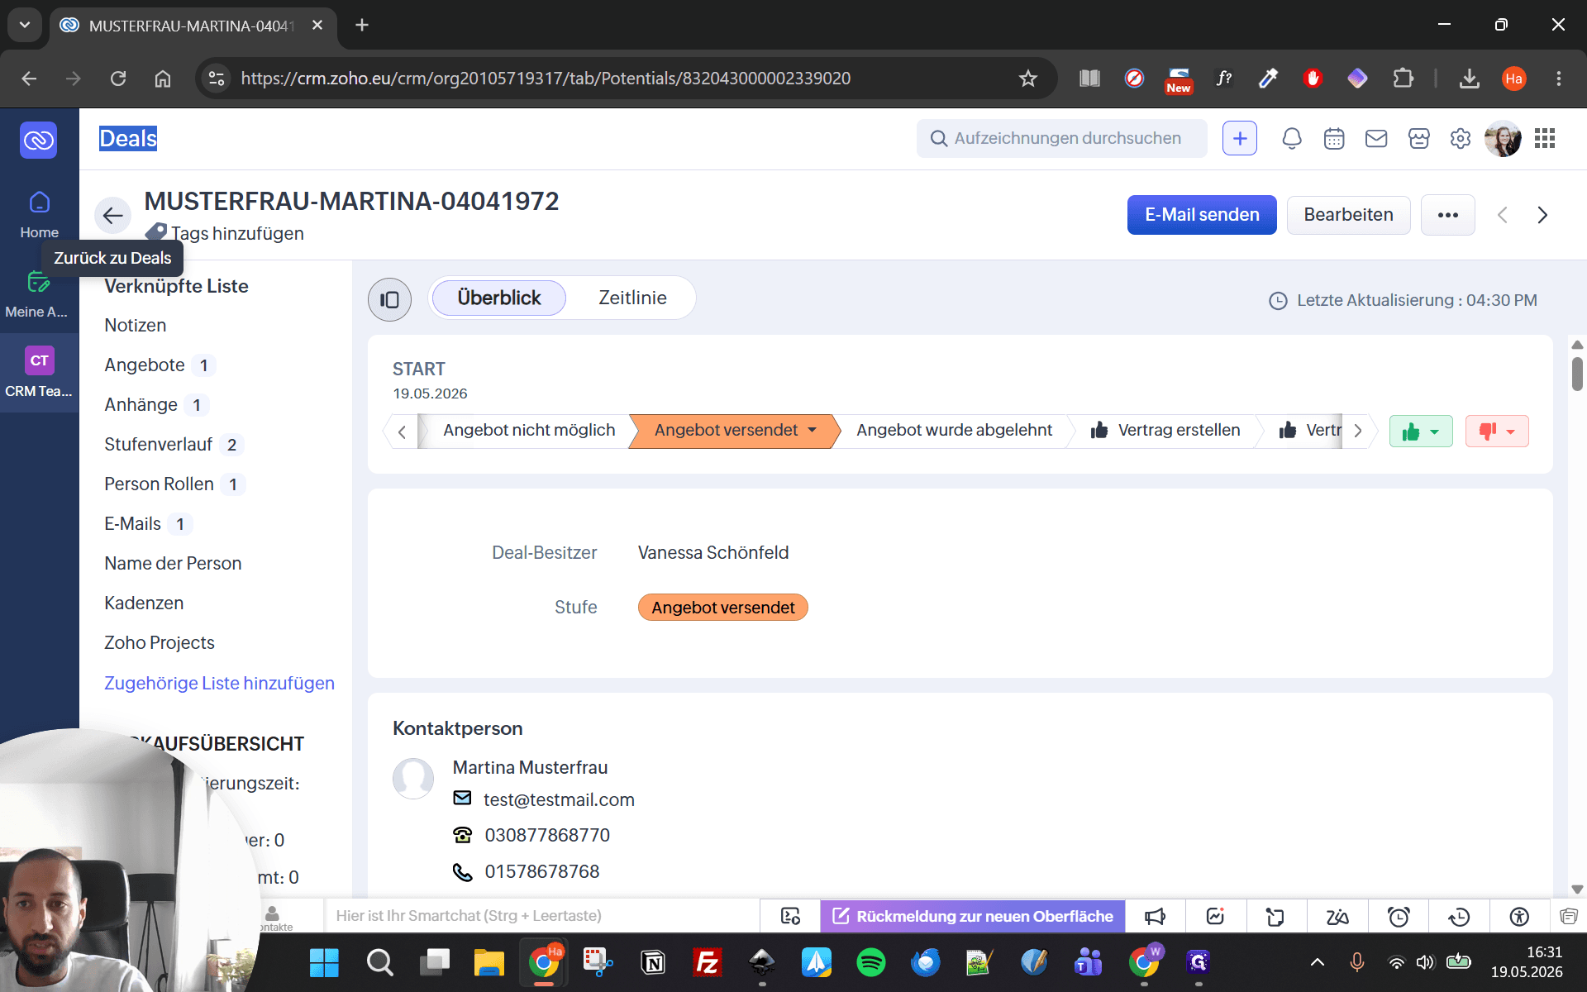
Task: Select the Überblick view toggle
Action: coord(499,298)
